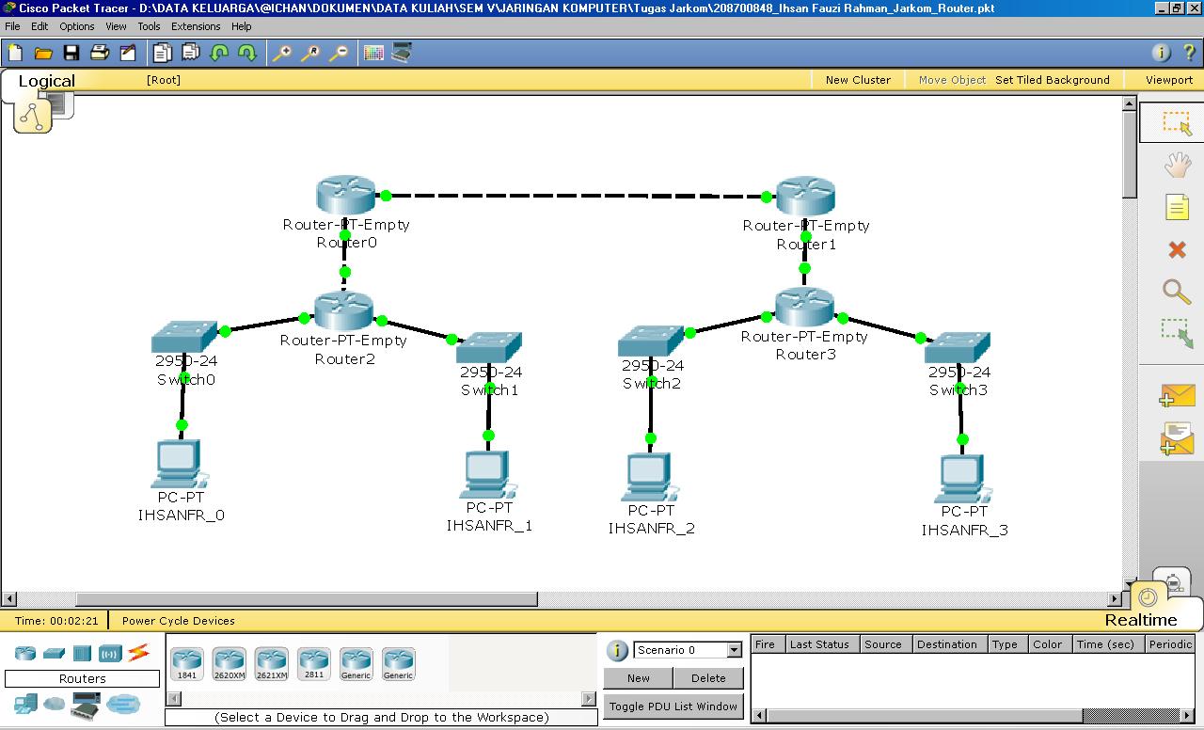Click the Paste icon in toolbar

191,53
